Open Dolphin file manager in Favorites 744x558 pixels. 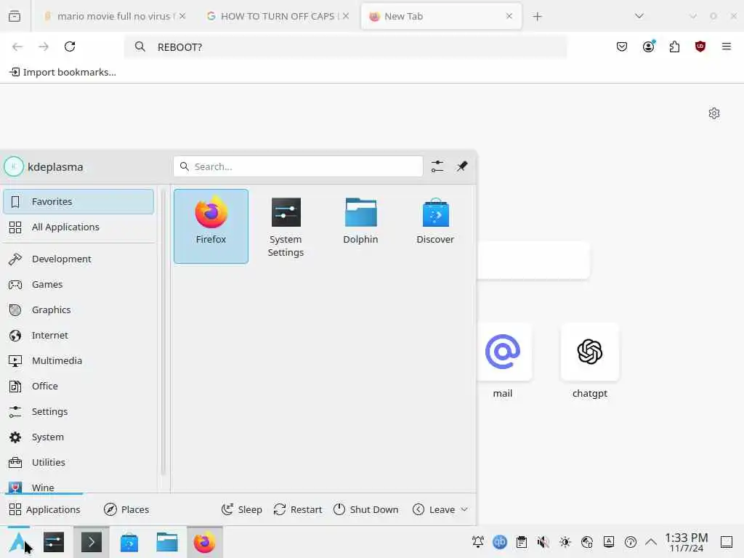coord(360,226)
